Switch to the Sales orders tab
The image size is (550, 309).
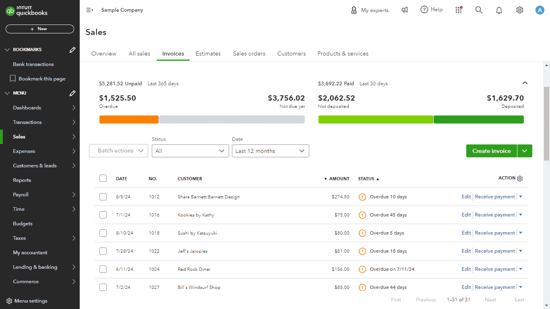249,54
